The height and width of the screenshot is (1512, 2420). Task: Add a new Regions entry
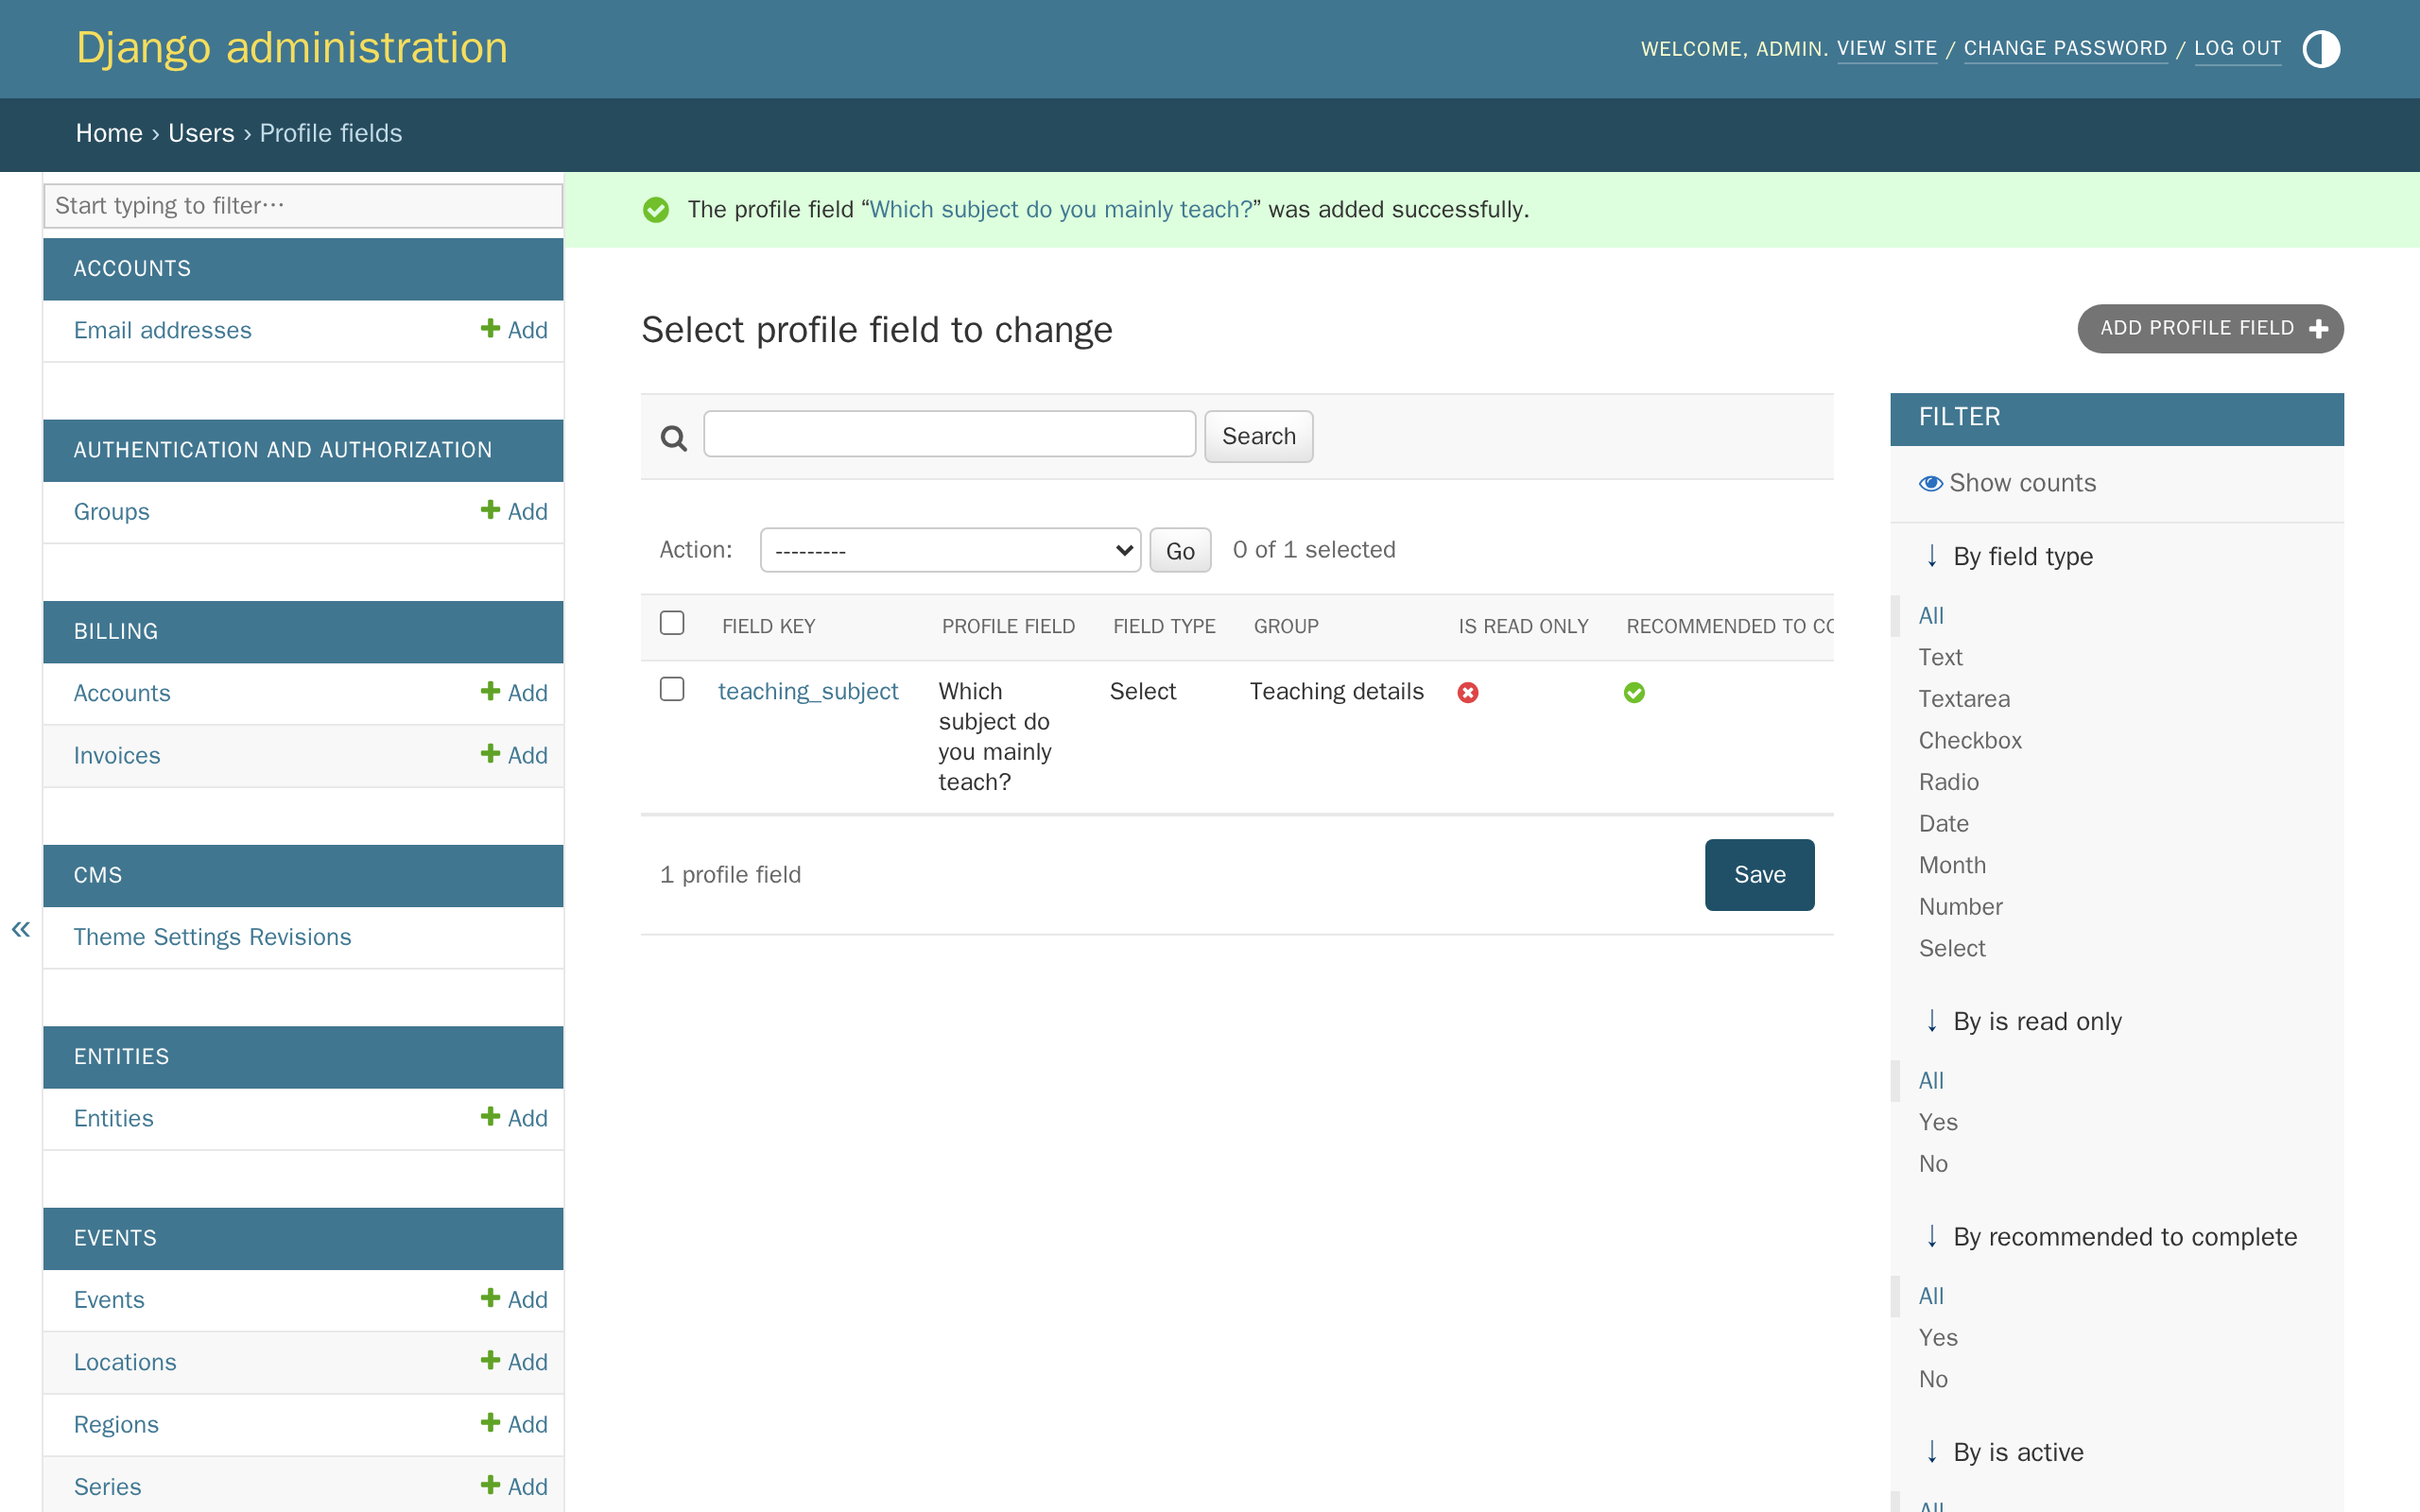point(514,1424)
